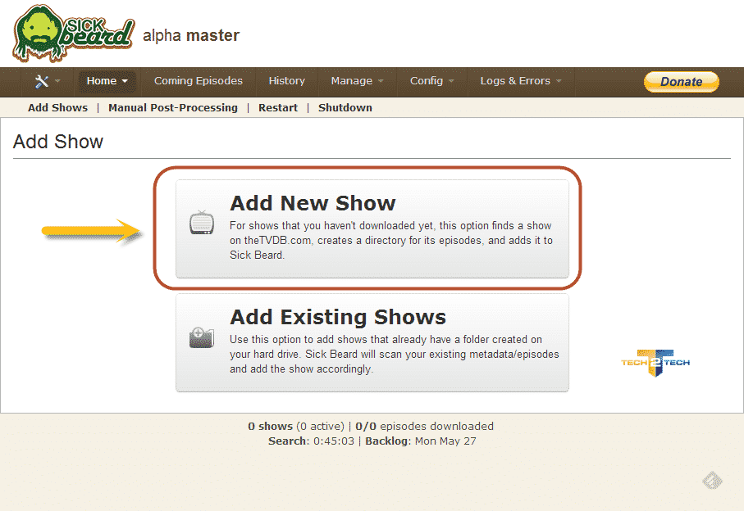Click the 'Add Show' page heading
The height and width of the screenshot is (511, 744).
[58, 142]
